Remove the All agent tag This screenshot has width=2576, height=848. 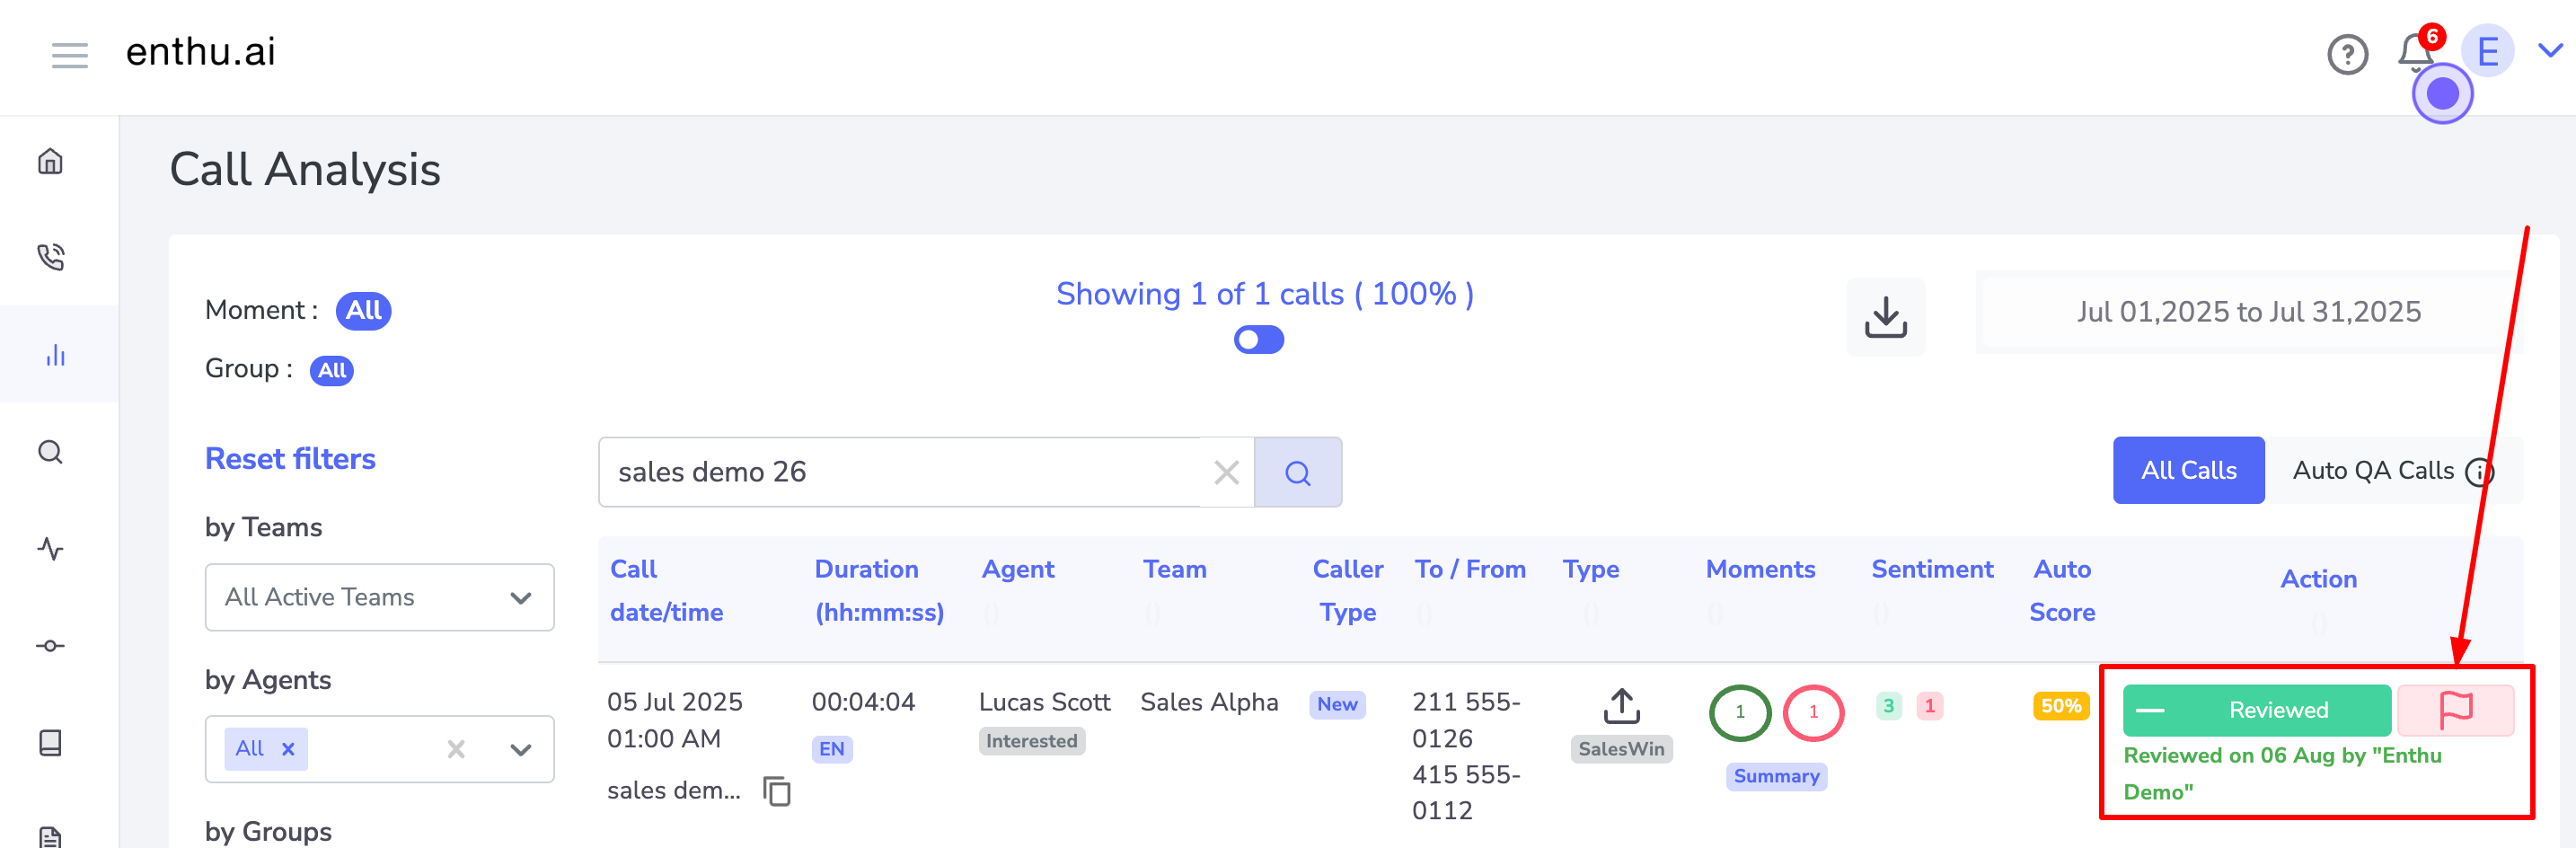pyautogui.click(x=288, y=749)
